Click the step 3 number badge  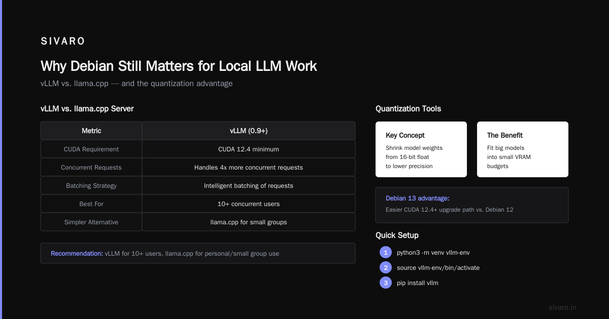pyautogui.click(x=386, y=283)
